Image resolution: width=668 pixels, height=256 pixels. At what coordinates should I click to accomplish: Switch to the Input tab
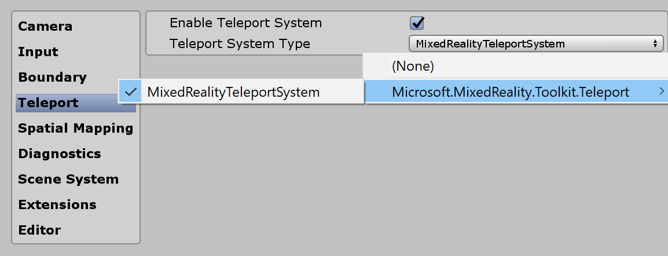point(38,52)
